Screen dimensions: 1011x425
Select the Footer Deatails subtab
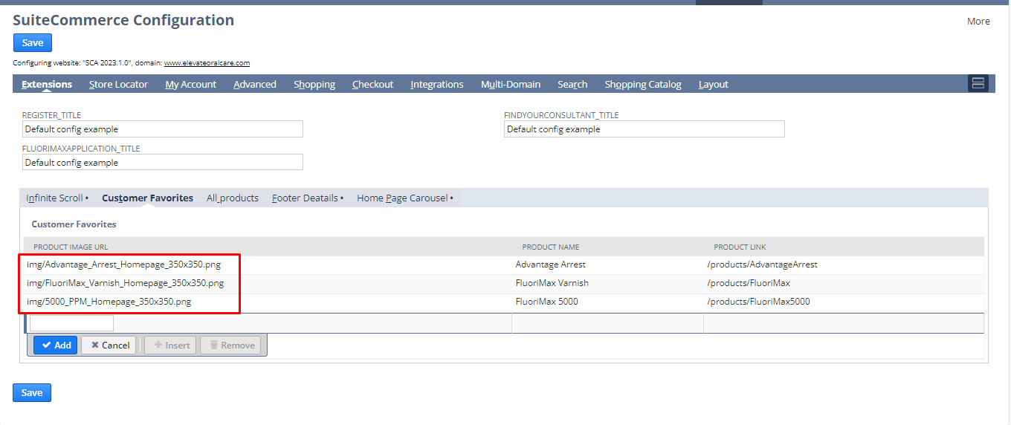click(305, 198)
